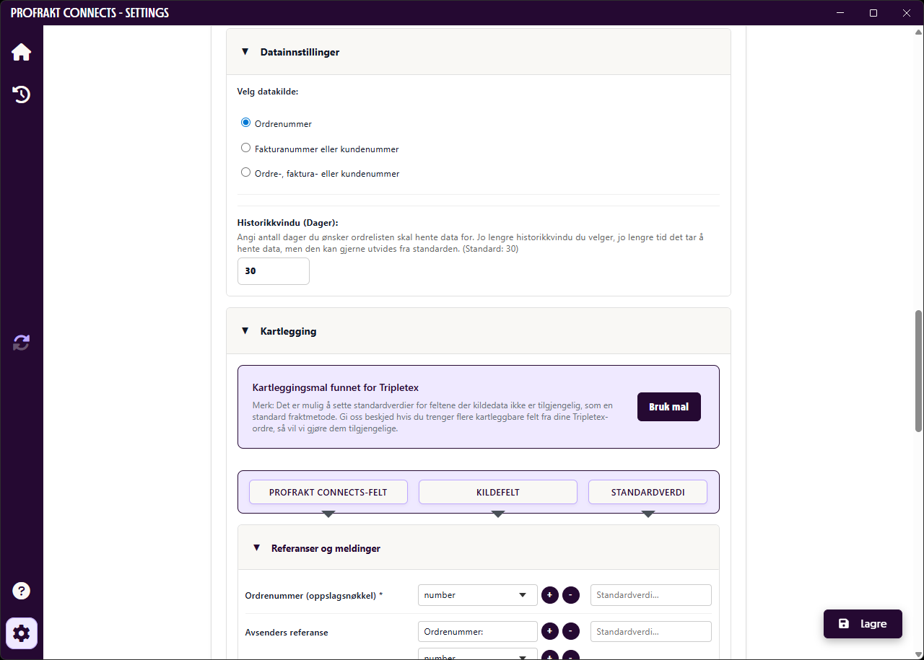This screenshot has width=924, height=660.
Task: Choose Fakturanummer eller kundenummer radio
Action: [x=245, y=148]
